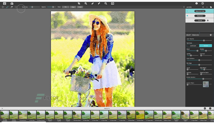Apply the 23 Ray of Light preset

[x=203, y=116]
